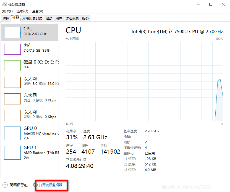
Task: Click the process count 254
Action: click(x=71, y=152)
